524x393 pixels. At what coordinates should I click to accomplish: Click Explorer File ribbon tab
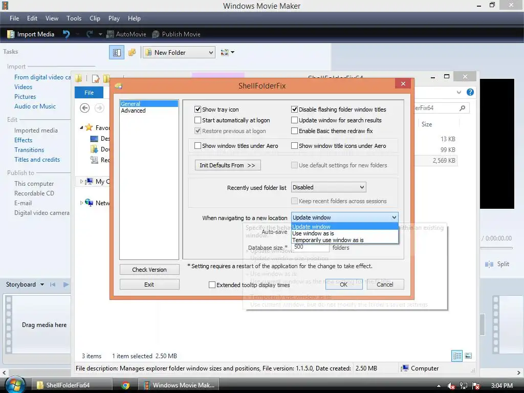click(89, 93)
